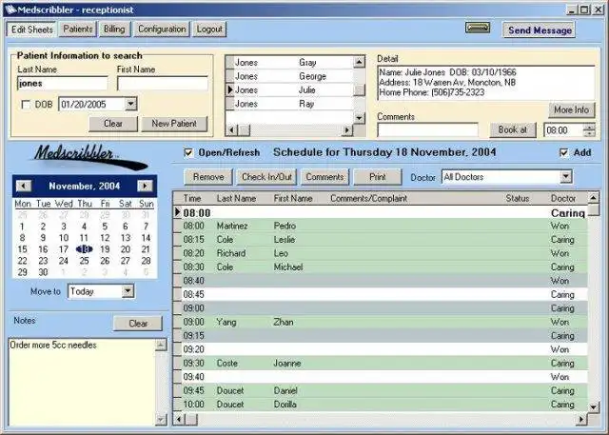Screen dimensions: 609x435
Task: Click up arrow of schedule vertical scrollbar
Action: (x=594, y=198)
